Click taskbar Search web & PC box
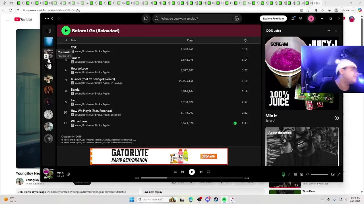The width and height of the screenshot is (364, 204). pyautogui.click(x=158, y=199)
